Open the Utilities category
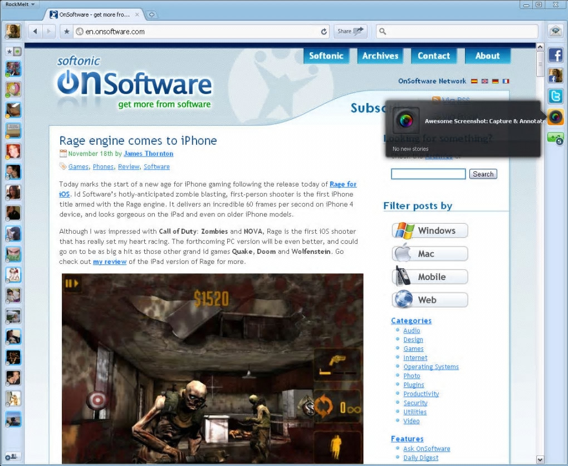Viewport: 568px width, 466px height. [x=415, y=411]
